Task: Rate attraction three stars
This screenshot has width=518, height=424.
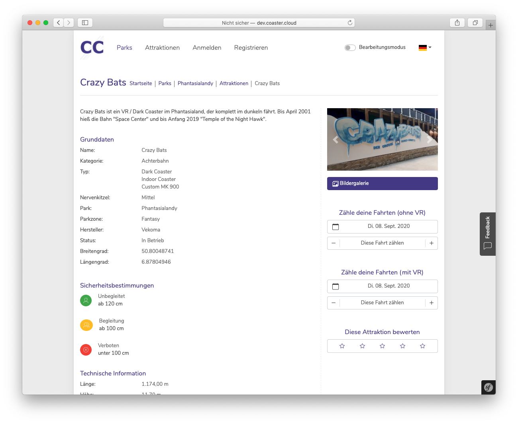Action: 382,346
